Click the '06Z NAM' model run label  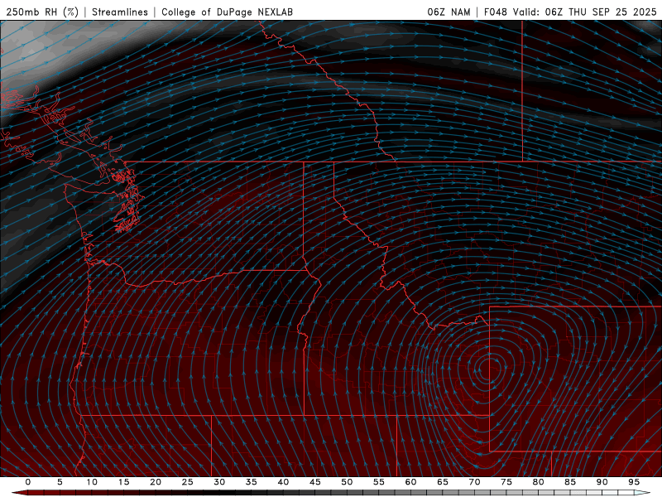tap(449, 12)
